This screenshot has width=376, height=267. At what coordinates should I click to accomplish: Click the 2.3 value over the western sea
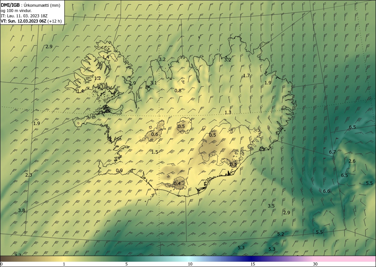click(29, 175)
